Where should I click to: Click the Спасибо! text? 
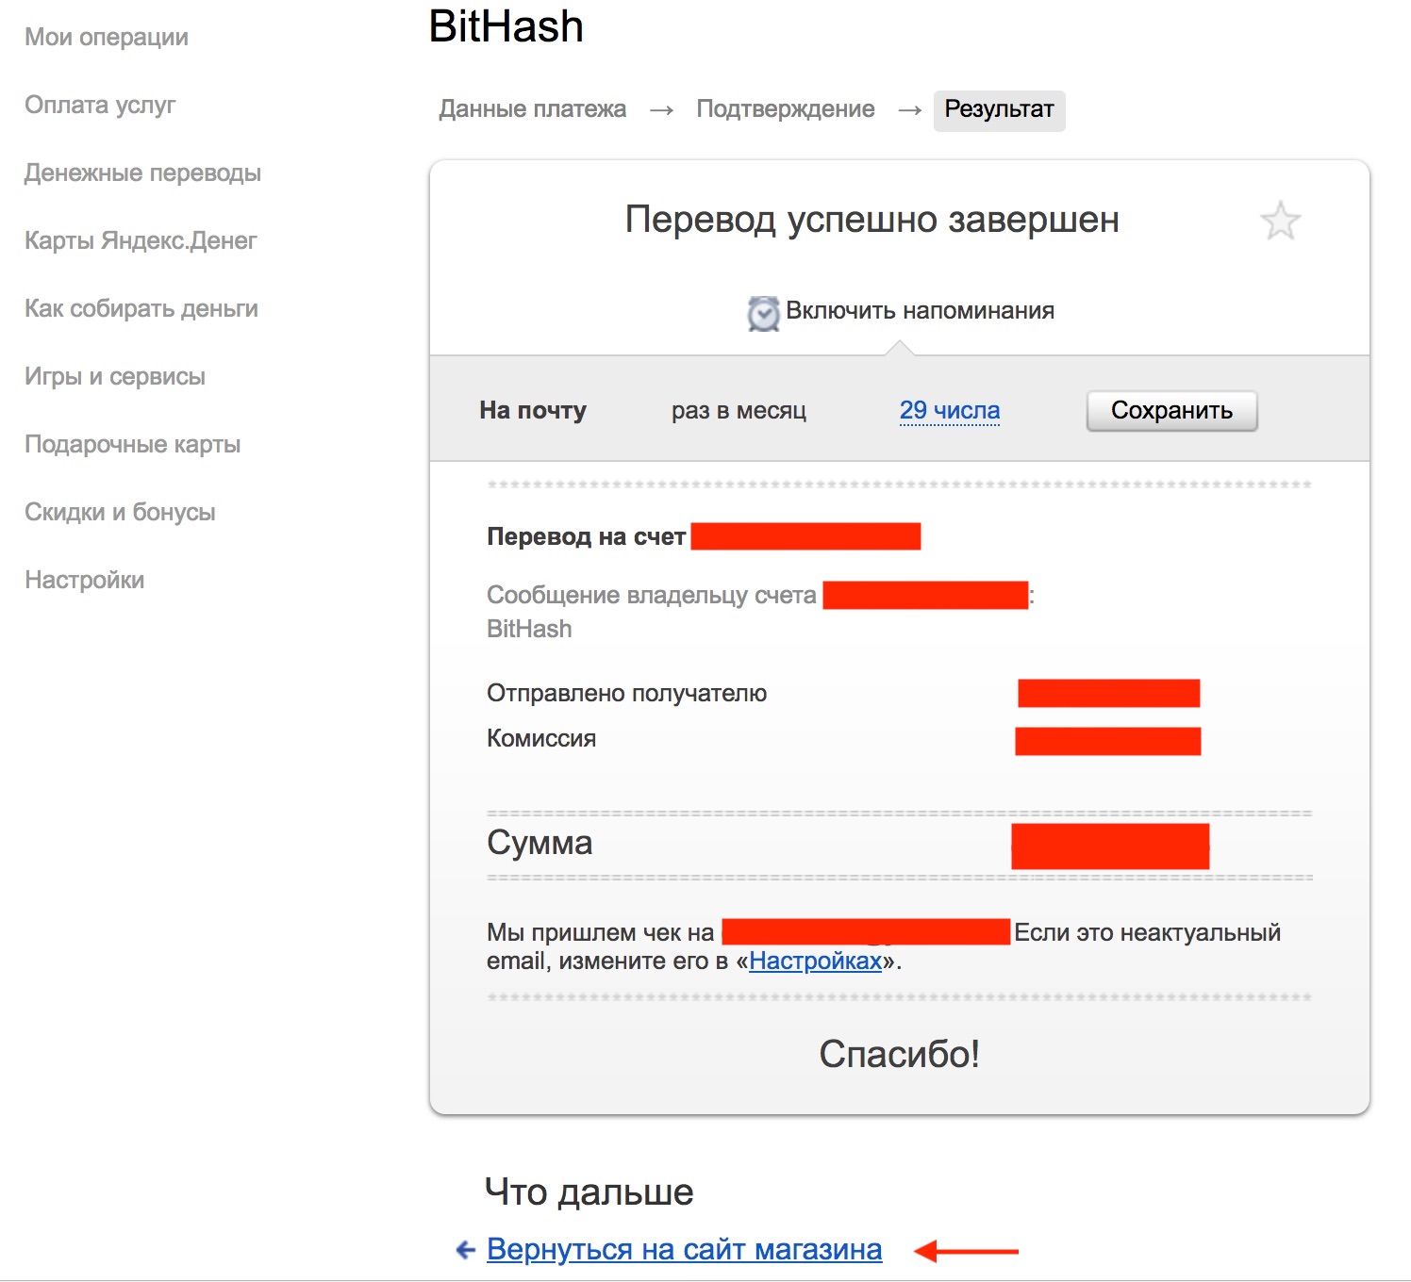click(x=900, y=1053)
